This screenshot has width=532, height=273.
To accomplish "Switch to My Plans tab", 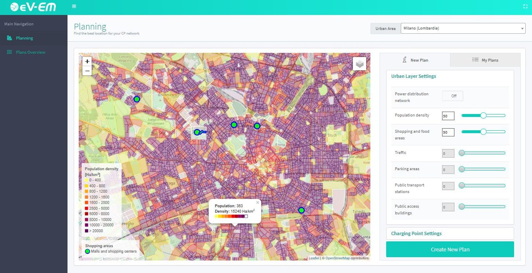I will (x=485, y=60).
